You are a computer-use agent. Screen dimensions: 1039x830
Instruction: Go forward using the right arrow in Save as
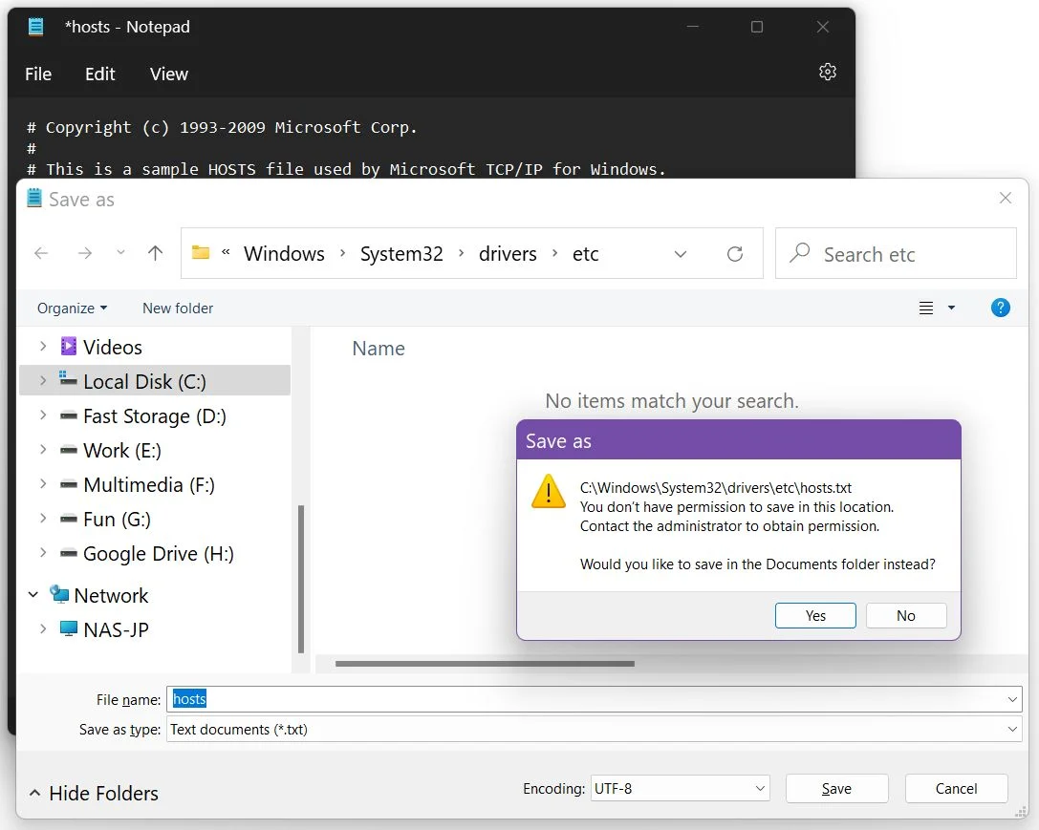point(85,253)
